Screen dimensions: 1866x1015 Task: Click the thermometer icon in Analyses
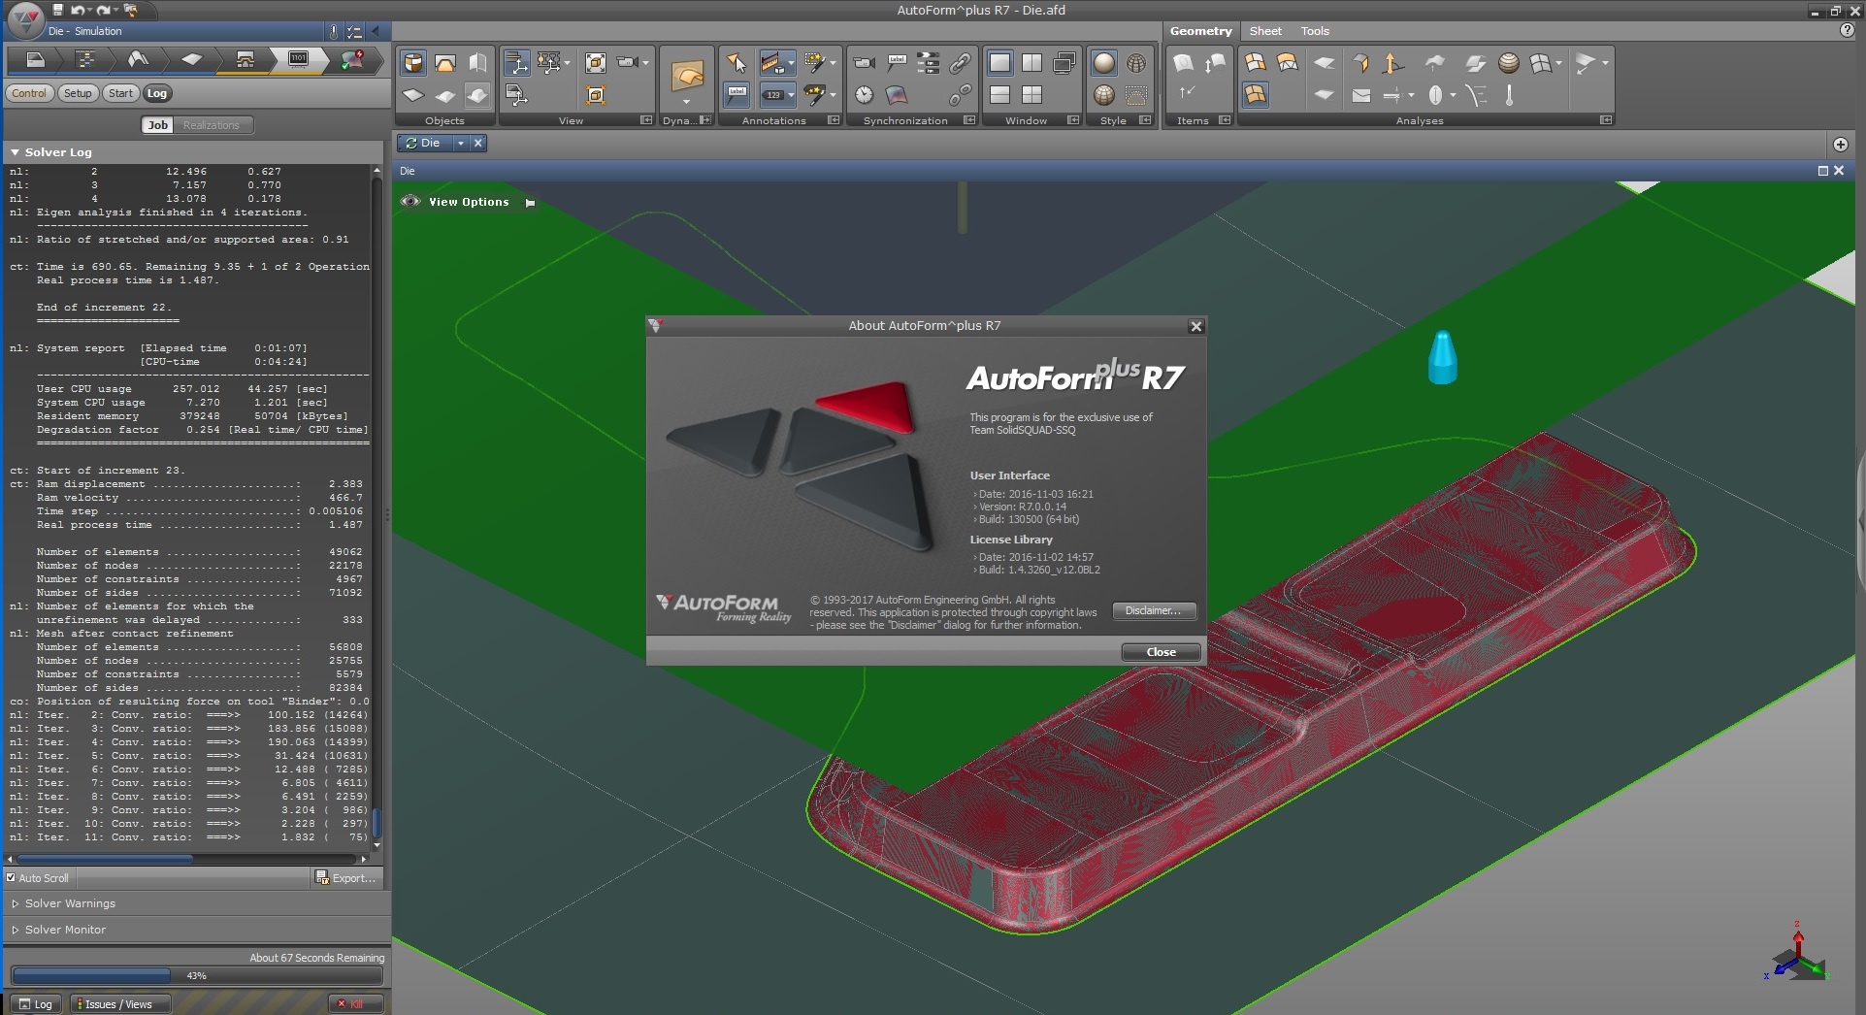pyautogui.click(x=1509, y=94)
